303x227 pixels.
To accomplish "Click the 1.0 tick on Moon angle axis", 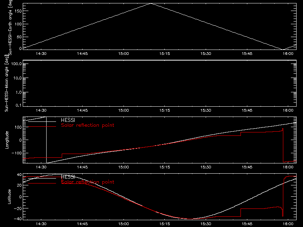I will [19, 92].
